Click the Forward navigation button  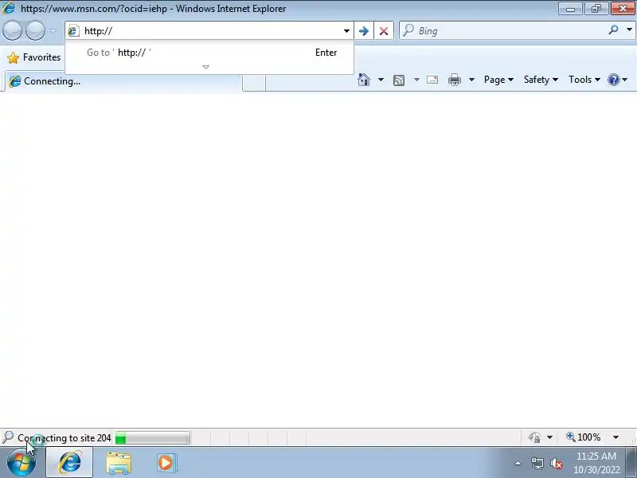35,31
